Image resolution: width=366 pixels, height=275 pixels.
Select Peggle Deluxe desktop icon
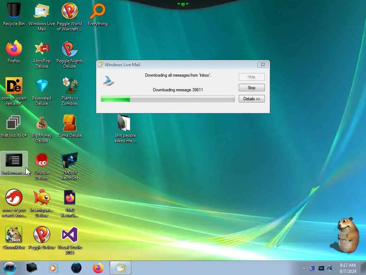(41, 237)
